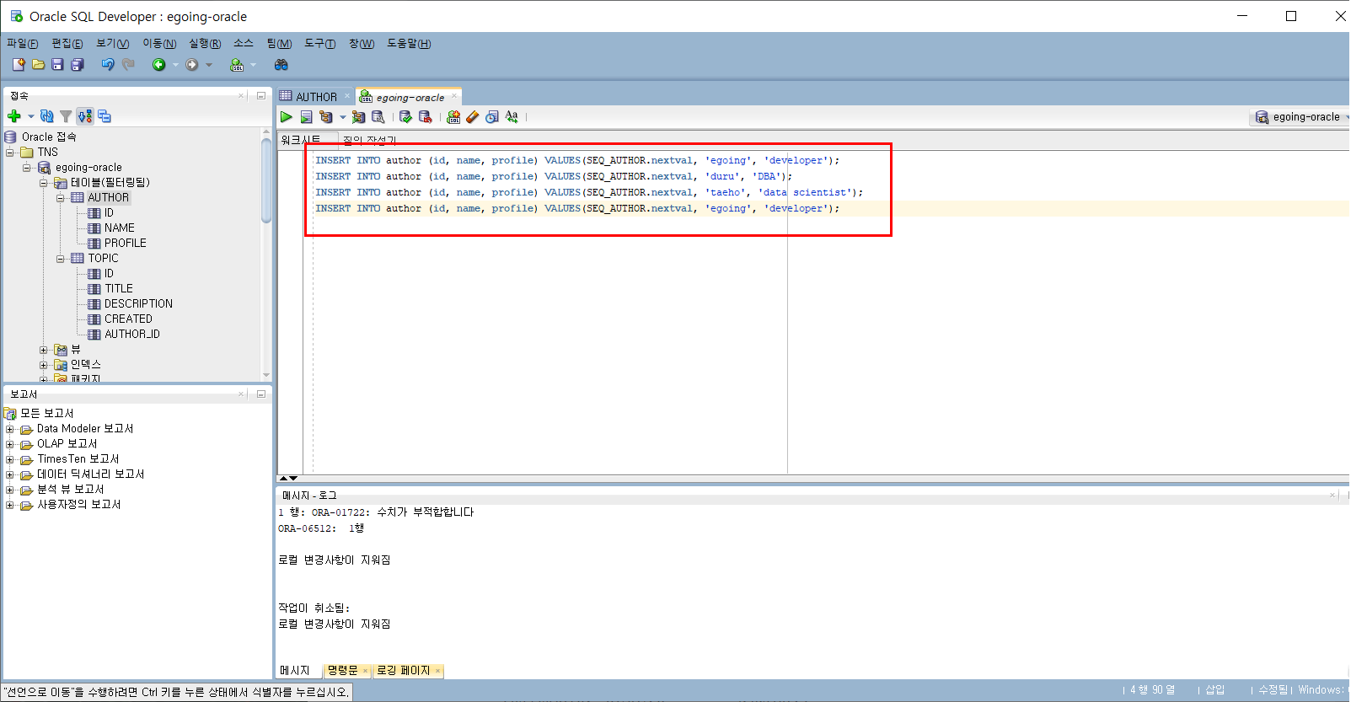Select the PROFILE column under AUTHOR
Image resolution: width=1367 pixels, height=702 pixels.
(x=125, y=244)
